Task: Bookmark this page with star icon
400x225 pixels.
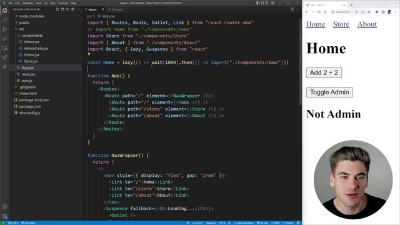Action: pyautogui.click(x=369, y=12)
